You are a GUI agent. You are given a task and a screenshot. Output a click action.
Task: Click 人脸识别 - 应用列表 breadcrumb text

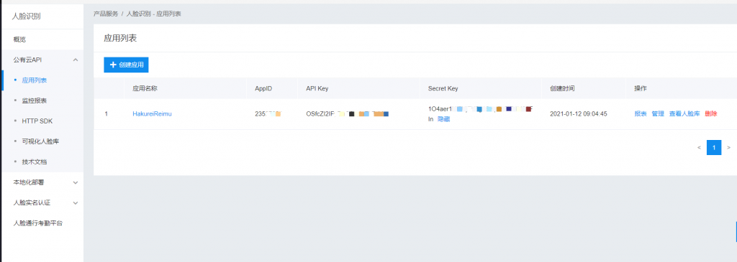[154, 14]
